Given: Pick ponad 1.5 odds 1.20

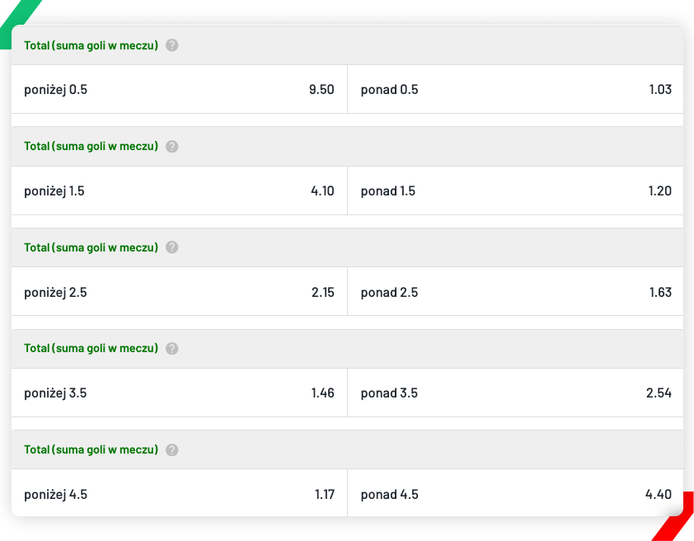Looking at the screenshot, I should coord(516,191).
